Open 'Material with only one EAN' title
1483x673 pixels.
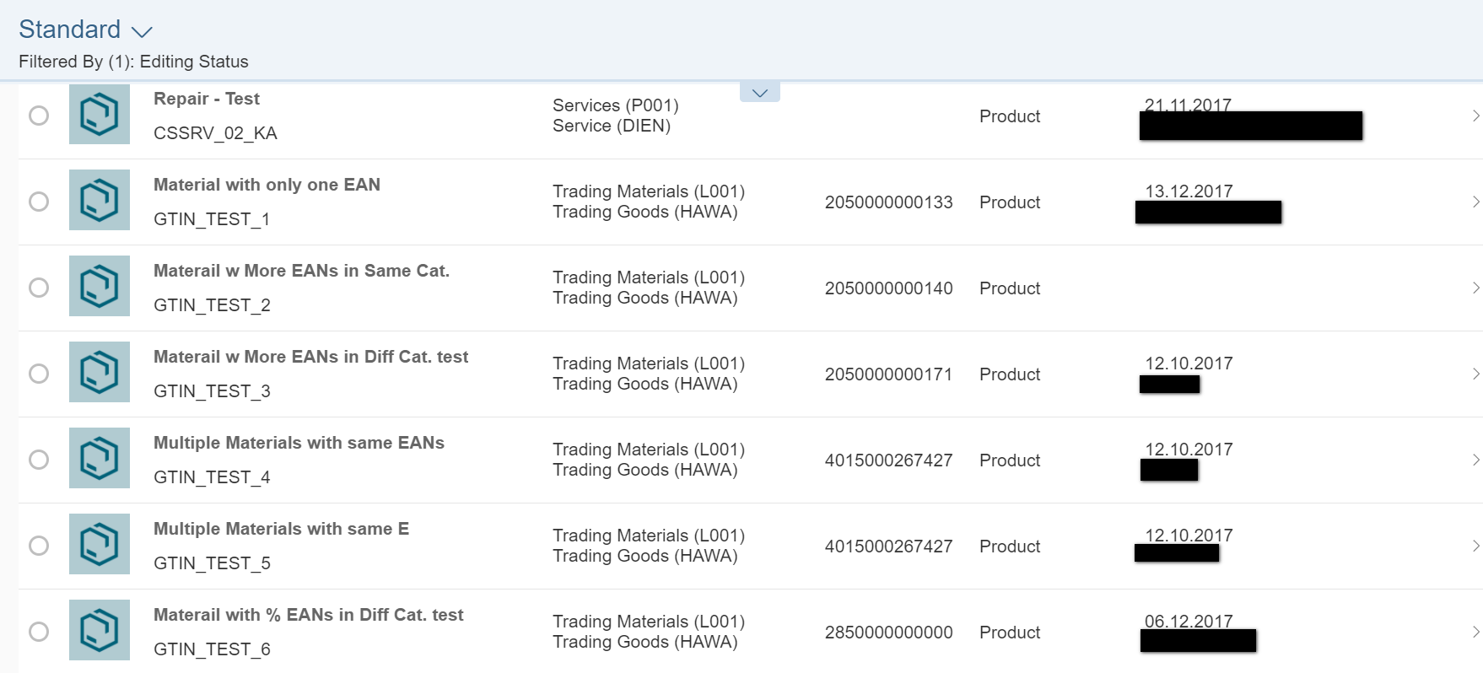(267, 185)
